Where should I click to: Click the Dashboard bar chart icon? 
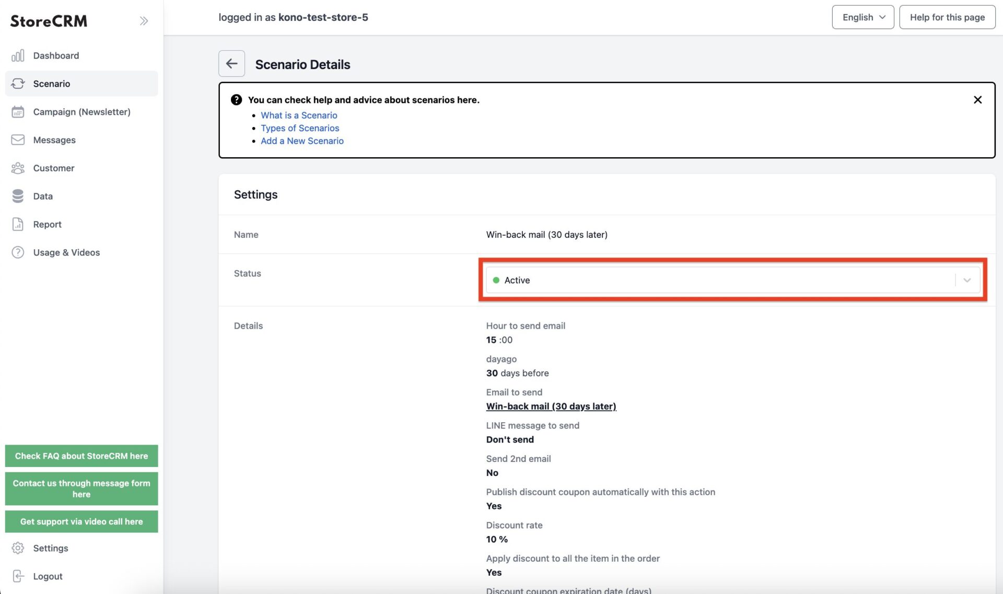click(x=18, y=55)
